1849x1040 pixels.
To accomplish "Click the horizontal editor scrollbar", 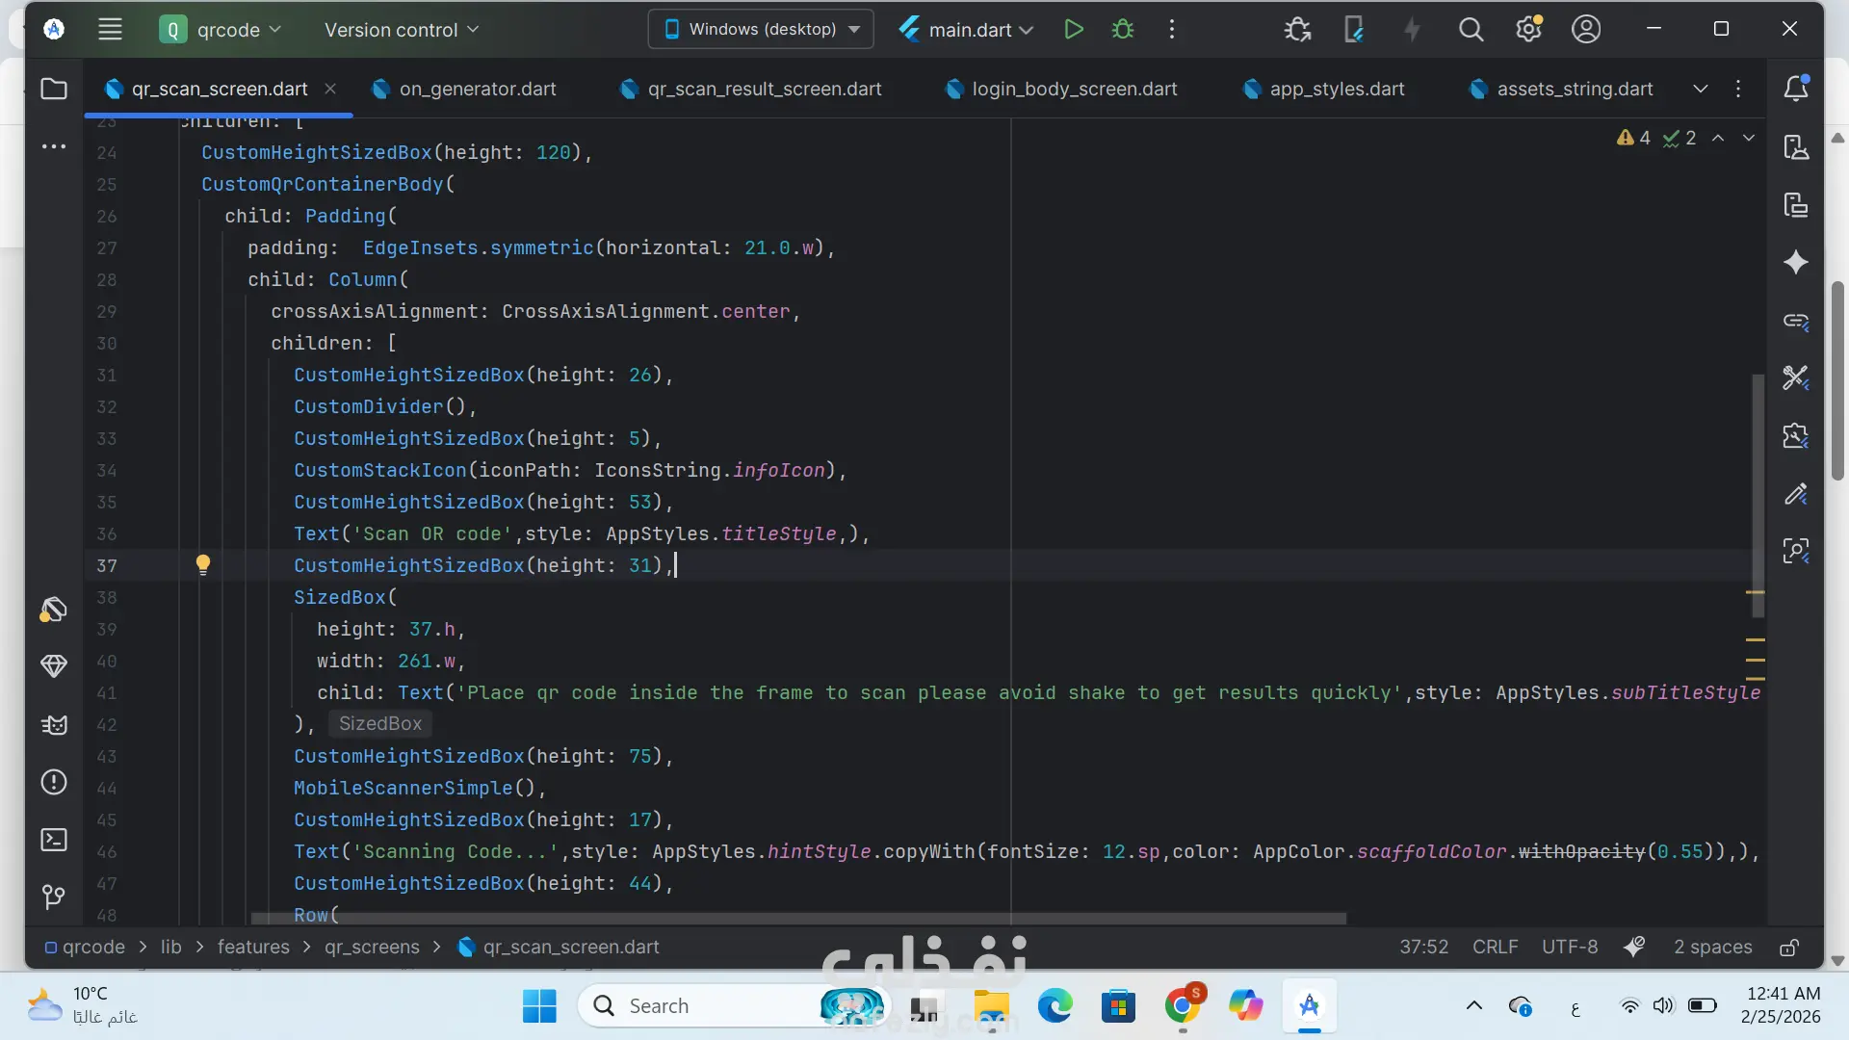I will click(797, 919).
